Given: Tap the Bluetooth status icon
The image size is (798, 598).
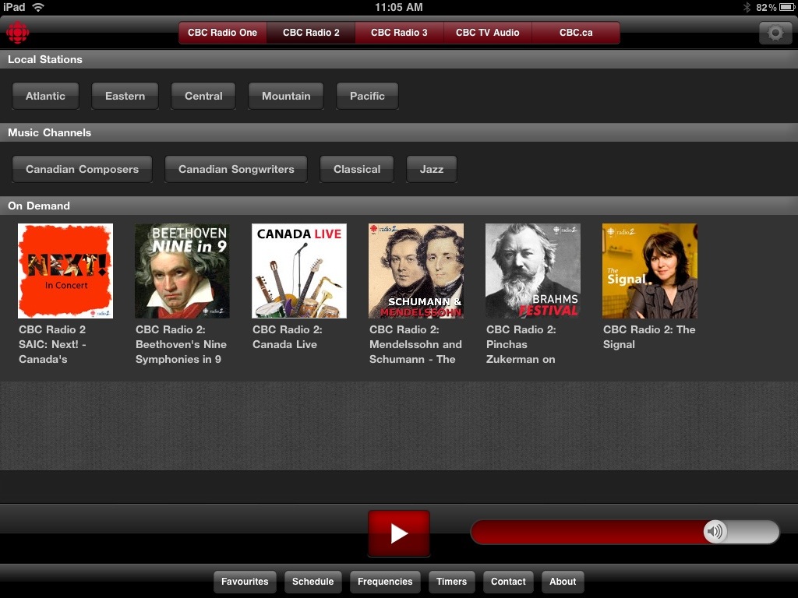Looking at the screenshot, I should [747, 7].
